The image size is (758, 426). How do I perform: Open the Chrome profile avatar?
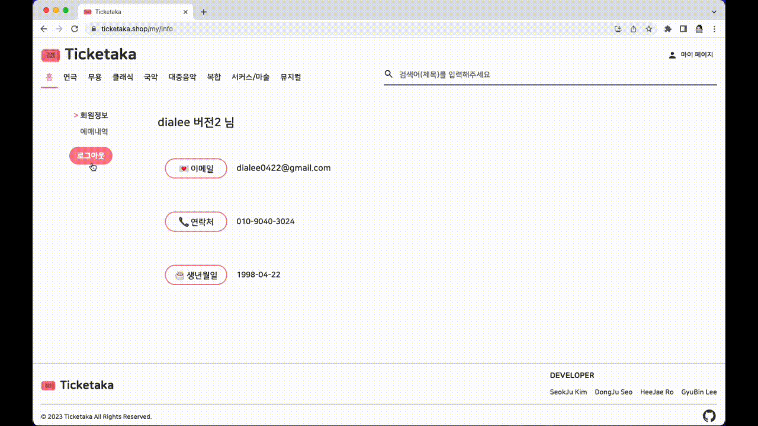pos(699,28)
